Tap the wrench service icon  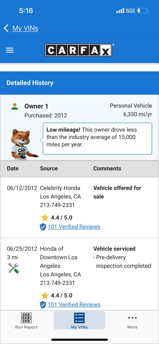(x=13, y=268)
